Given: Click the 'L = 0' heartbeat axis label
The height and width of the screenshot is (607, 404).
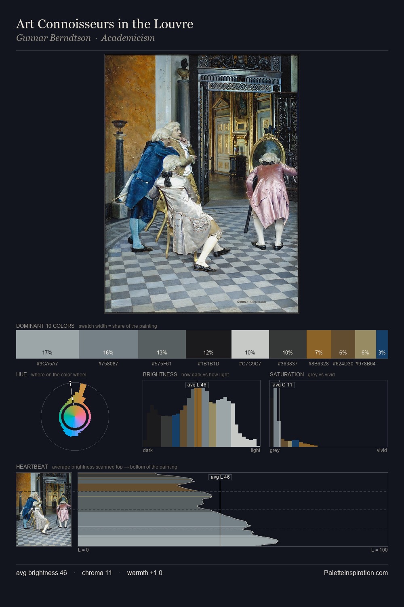Looking at the screenshot, I should 83,550.
